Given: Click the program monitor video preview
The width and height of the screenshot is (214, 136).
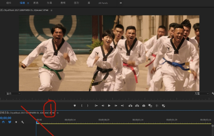Looking at the screenshot, I should pyautogui.click(x=109, y=53).
